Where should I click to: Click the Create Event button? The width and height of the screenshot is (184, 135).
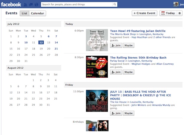[x=145, y=13]
